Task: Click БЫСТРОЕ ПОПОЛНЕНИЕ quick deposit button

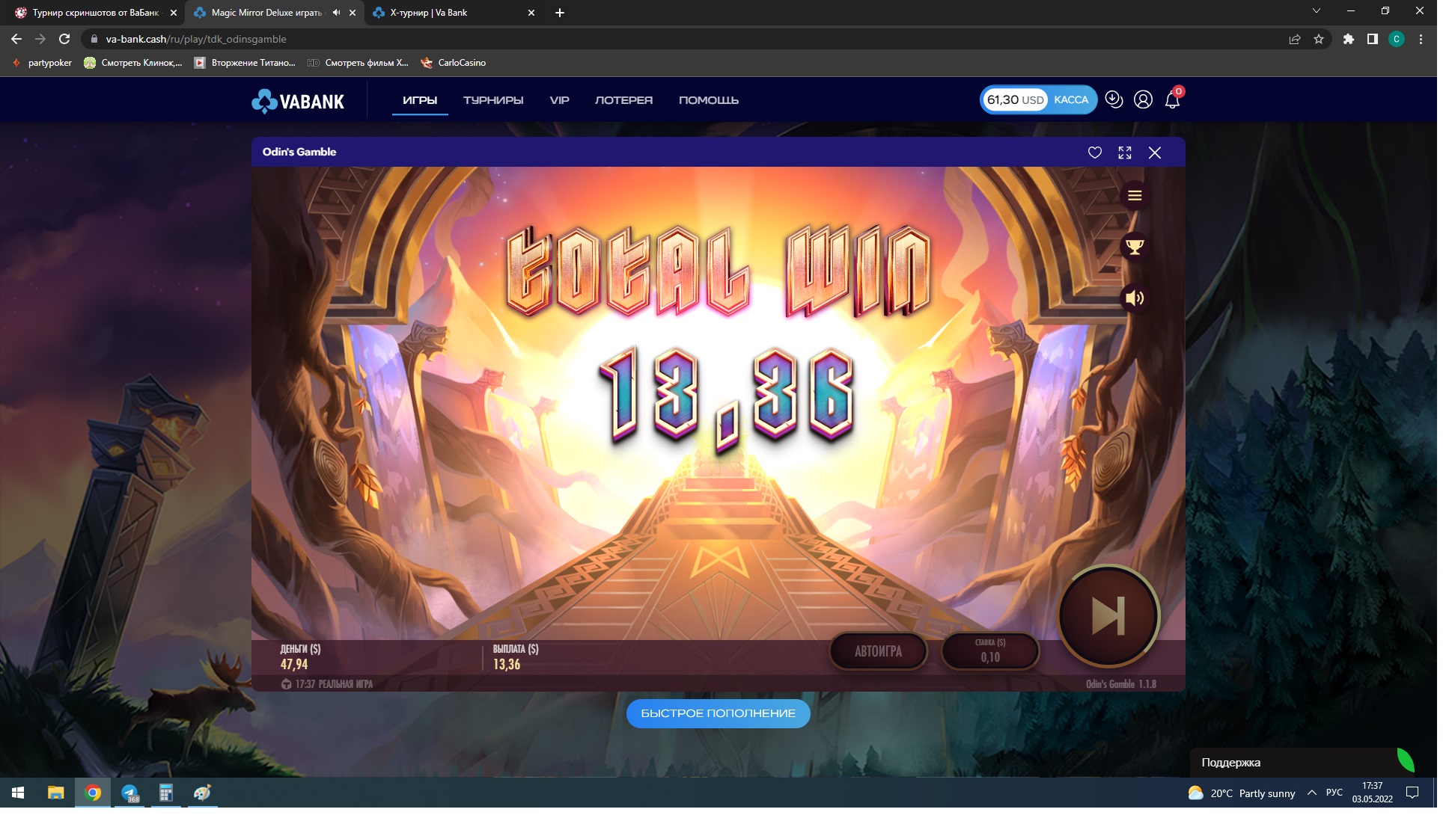Action: (x=718, y=713)
